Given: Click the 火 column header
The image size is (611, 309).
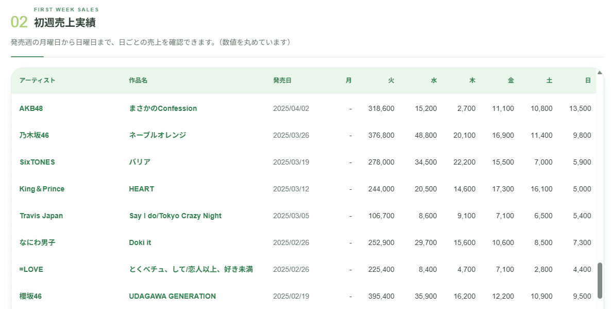Looking at the screenshot, I should [x=391, y=80].
